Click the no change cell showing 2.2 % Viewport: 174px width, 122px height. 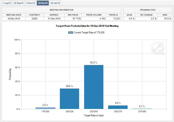[146, 19]
